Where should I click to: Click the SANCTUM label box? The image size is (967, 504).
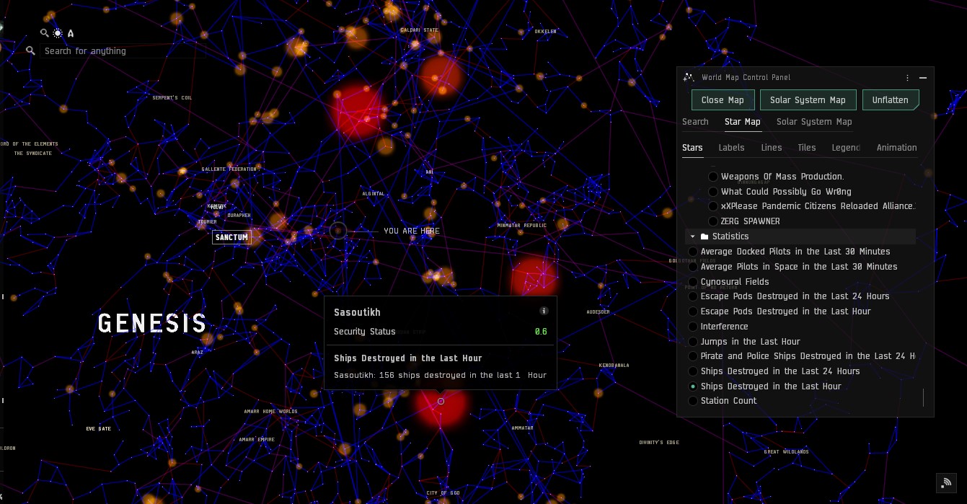click(231, 237)
